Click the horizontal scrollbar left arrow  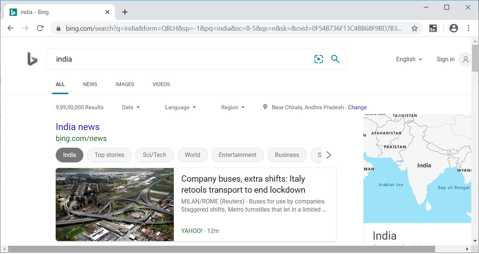coord(4,249)
